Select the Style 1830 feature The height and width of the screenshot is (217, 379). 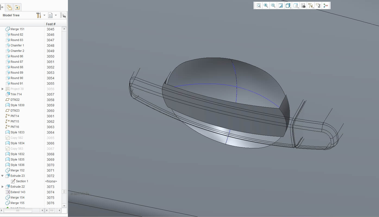[17, 105]
